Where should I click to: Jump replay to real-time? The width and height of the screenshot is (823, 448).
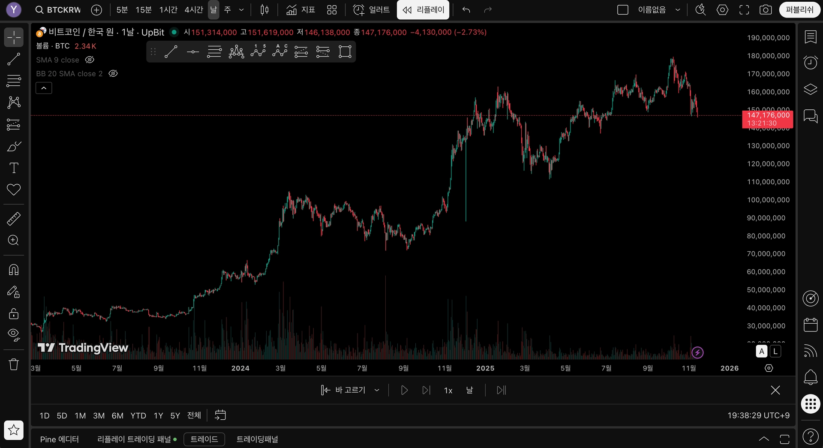(x=501, y=390)
